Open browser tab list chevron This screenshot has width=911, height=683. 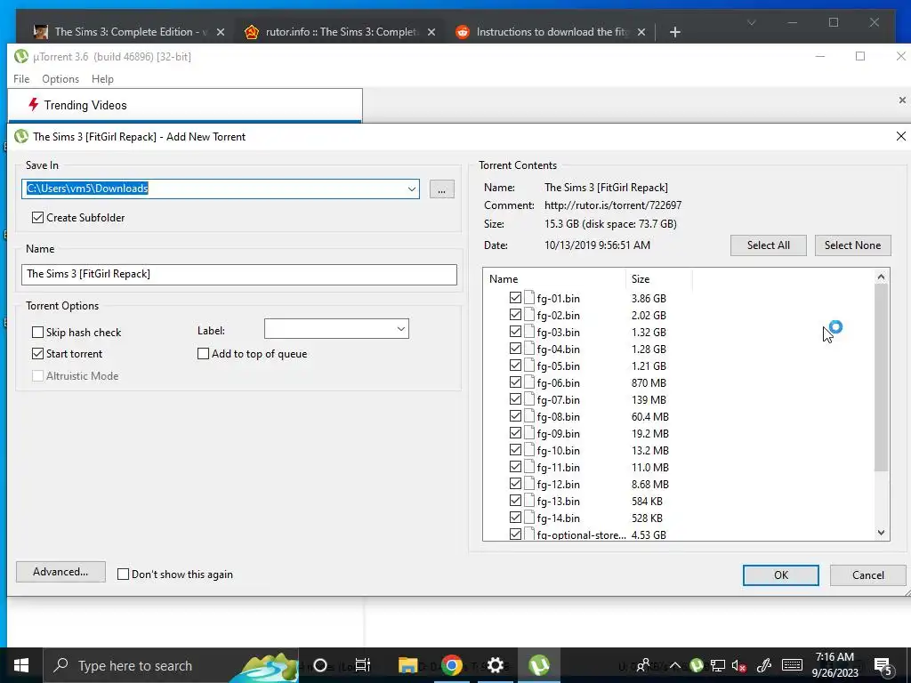(751, 22)
